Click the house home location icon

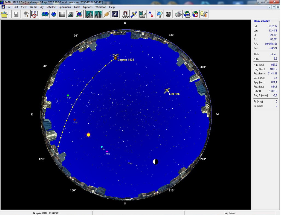(26, 14)
